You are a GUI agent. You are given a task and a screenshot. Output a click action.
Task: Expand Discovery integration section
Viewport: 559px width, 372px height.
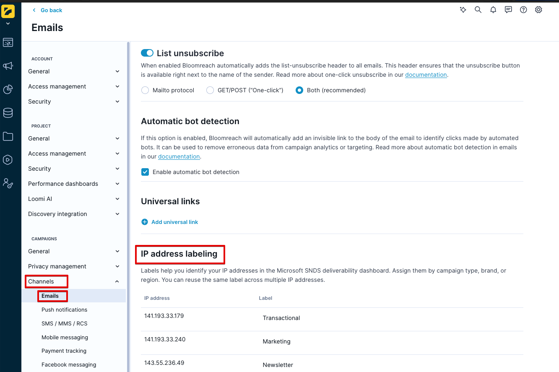[x=74, y=214]
